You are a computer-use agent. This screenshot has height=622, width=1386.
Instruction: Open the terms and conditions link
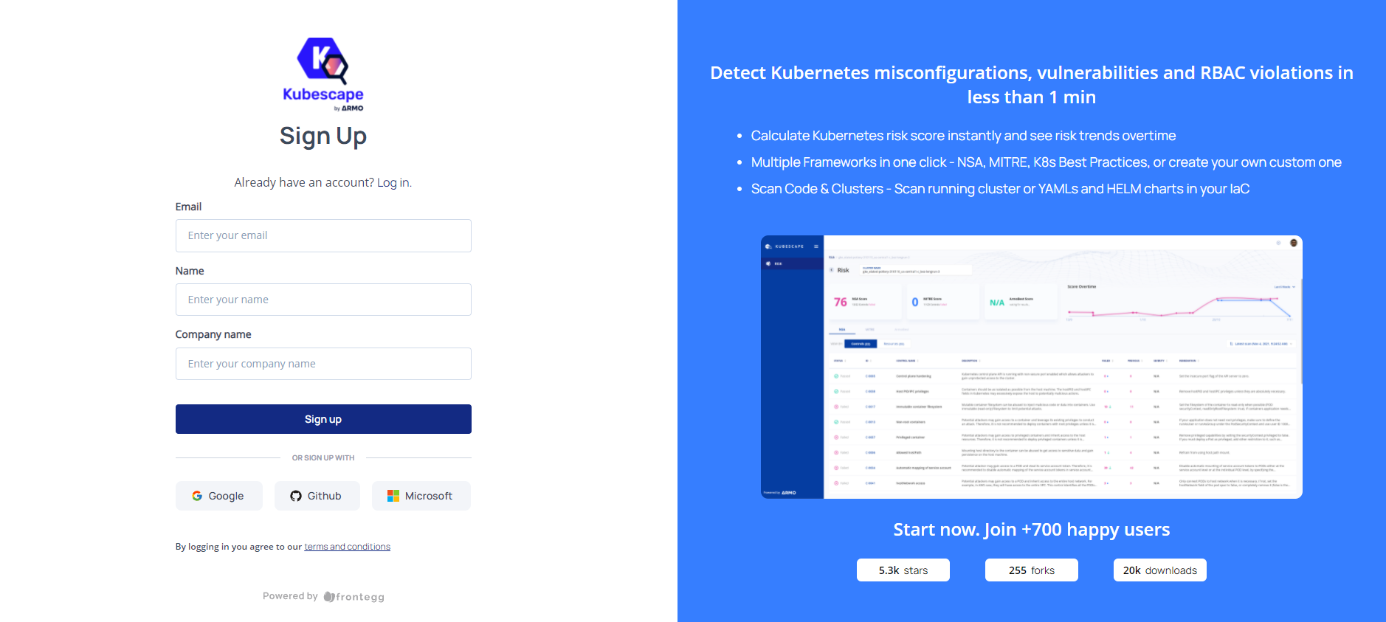tap(347, 547)
